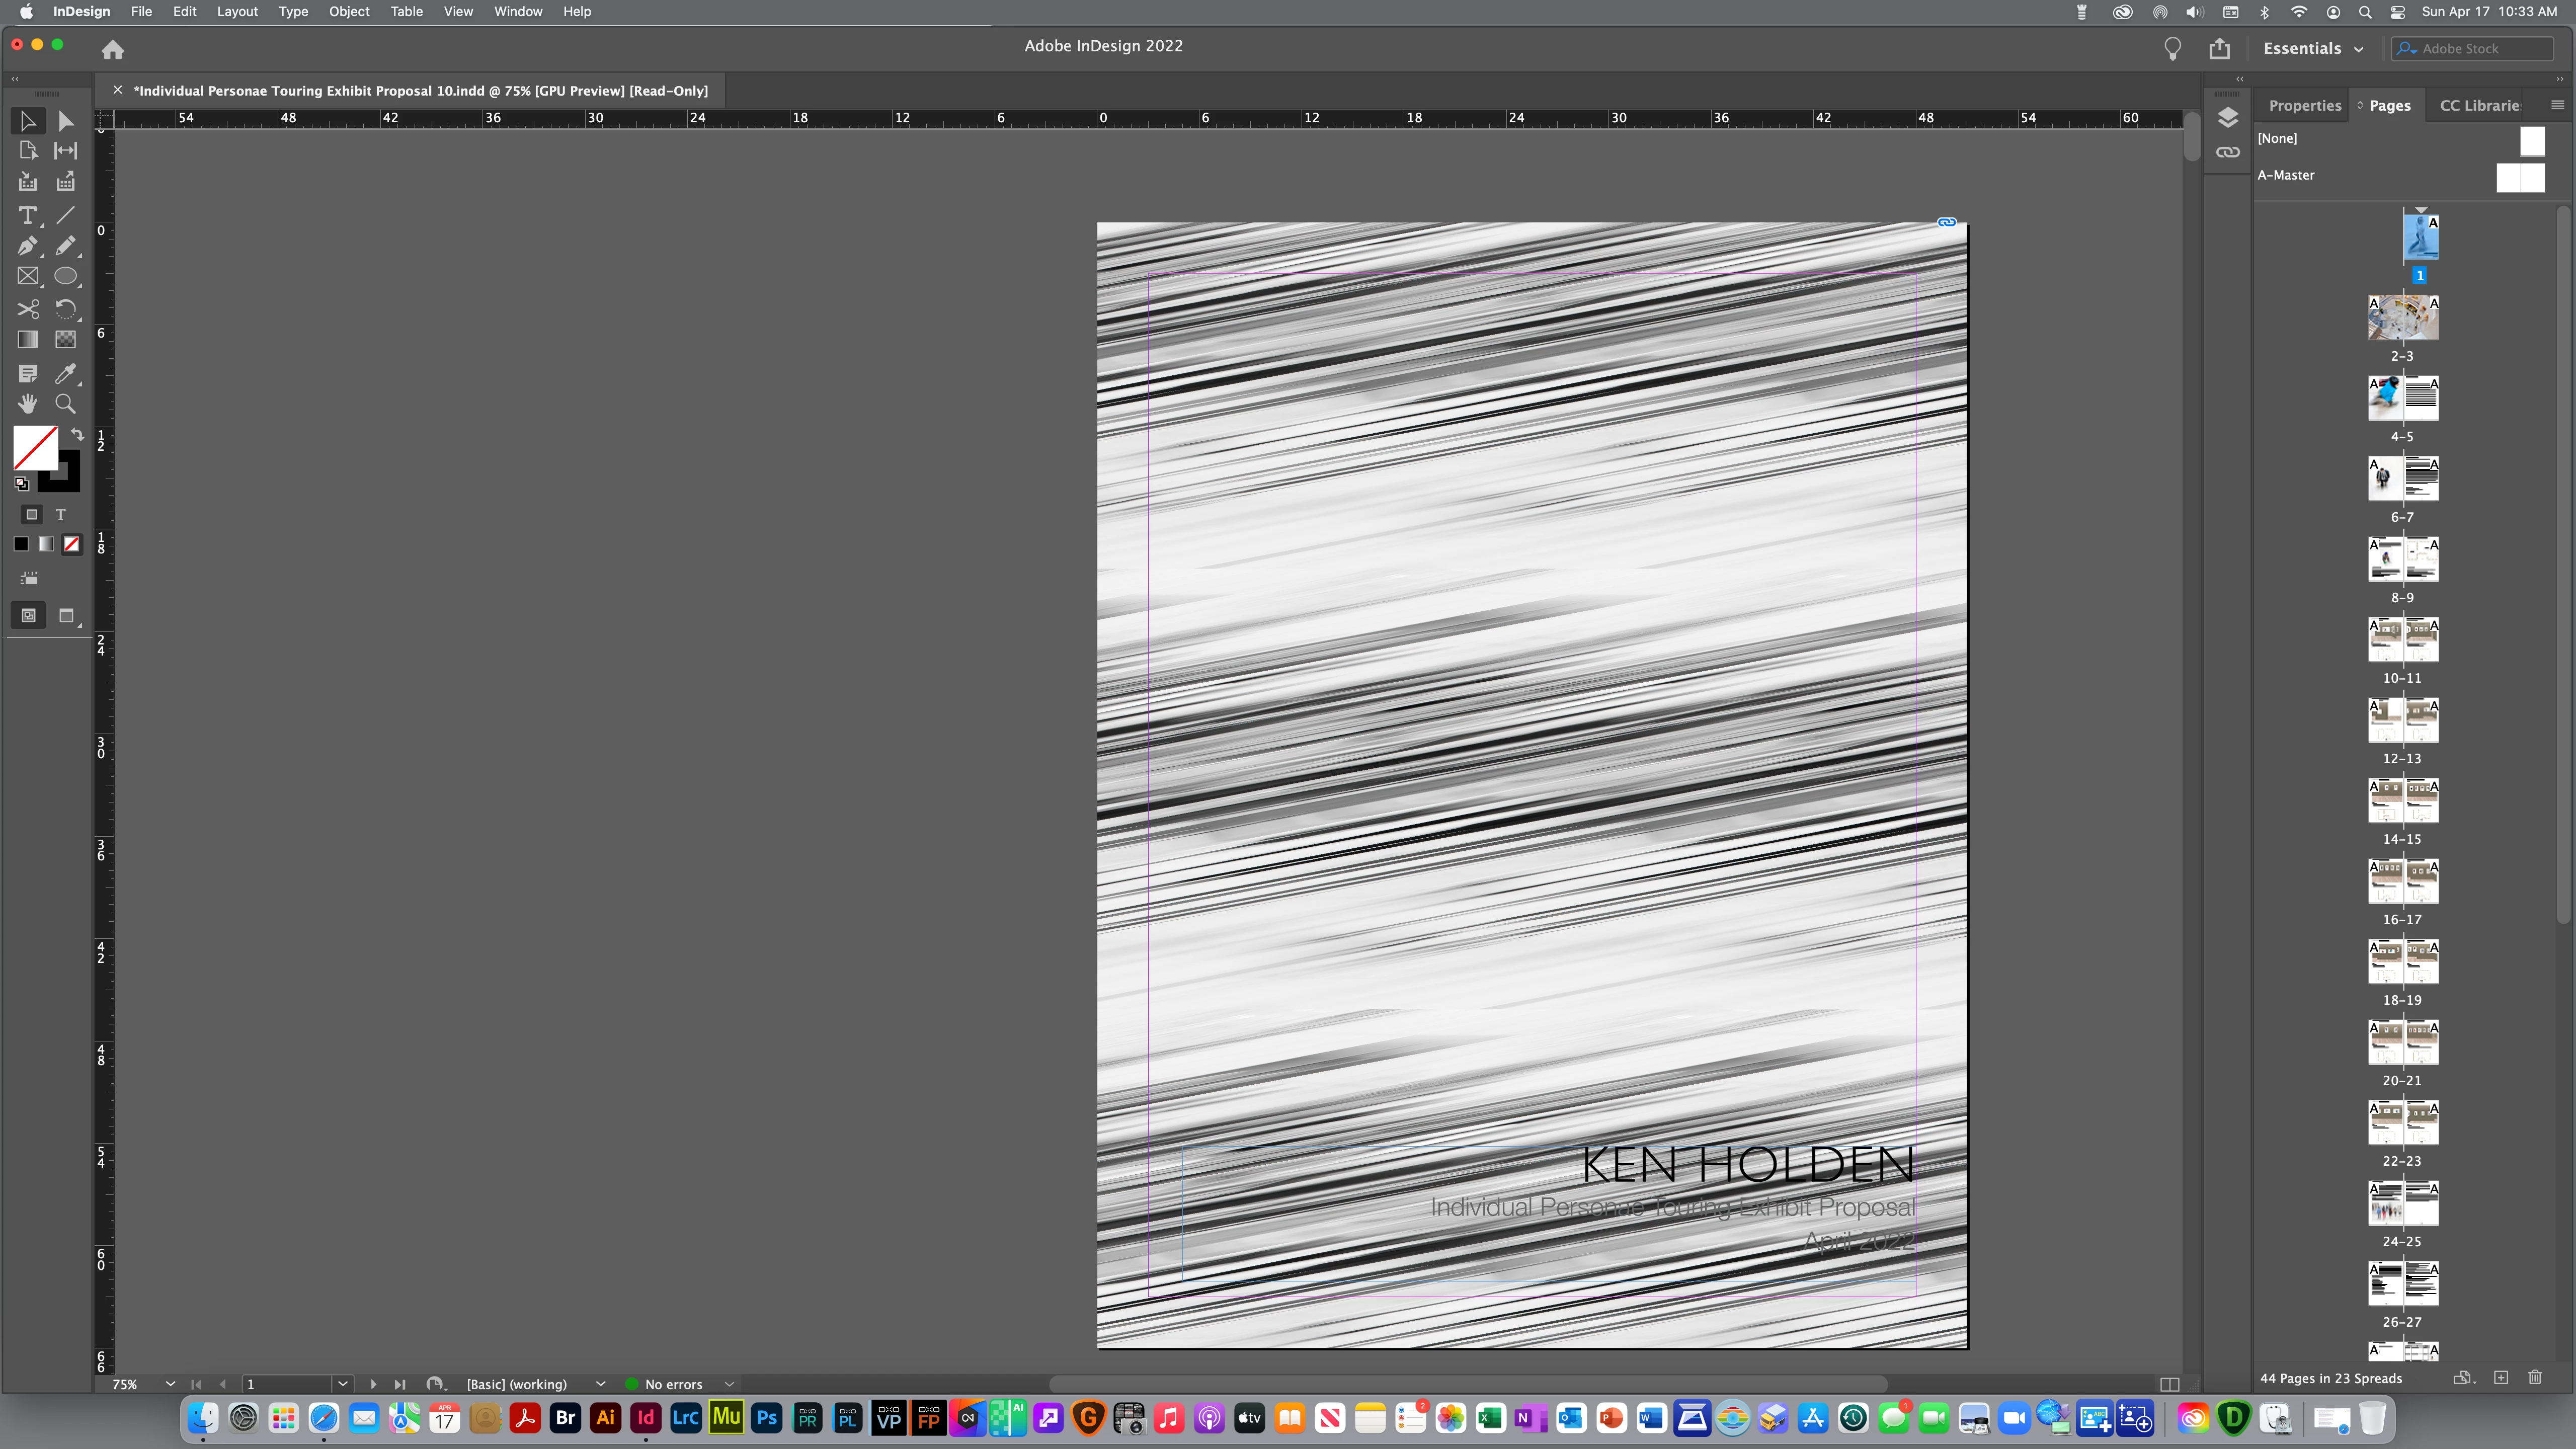Screen dimensions: 2576x1449
Task: Open the Object menu
Action: (x=349, y=11)
